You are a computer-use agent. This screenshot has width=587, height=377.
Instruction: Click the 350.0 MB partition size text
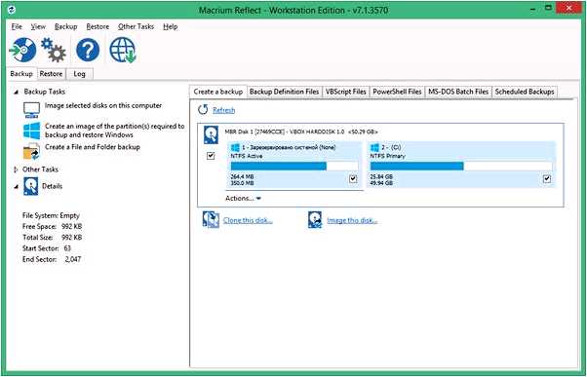242,183
